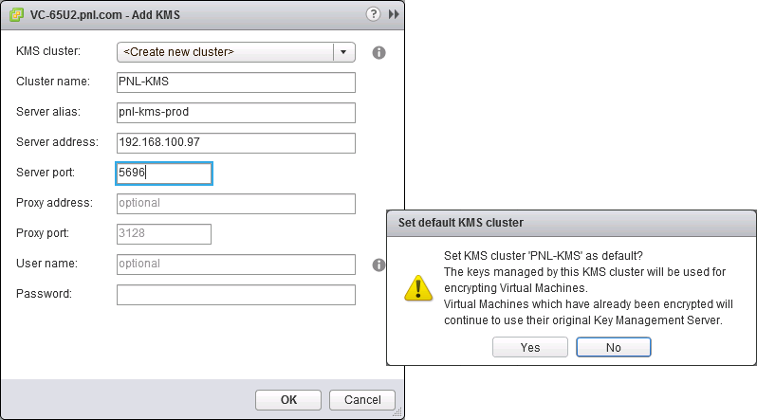Click the Proxy port field
The width and height of the screenshot is (757, 420).
[164, 234]
